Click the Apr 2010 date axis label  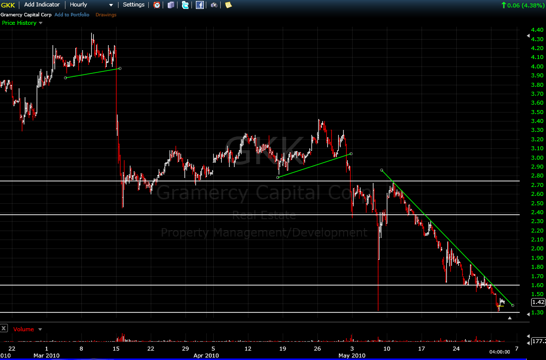click(x=206, y=356)
